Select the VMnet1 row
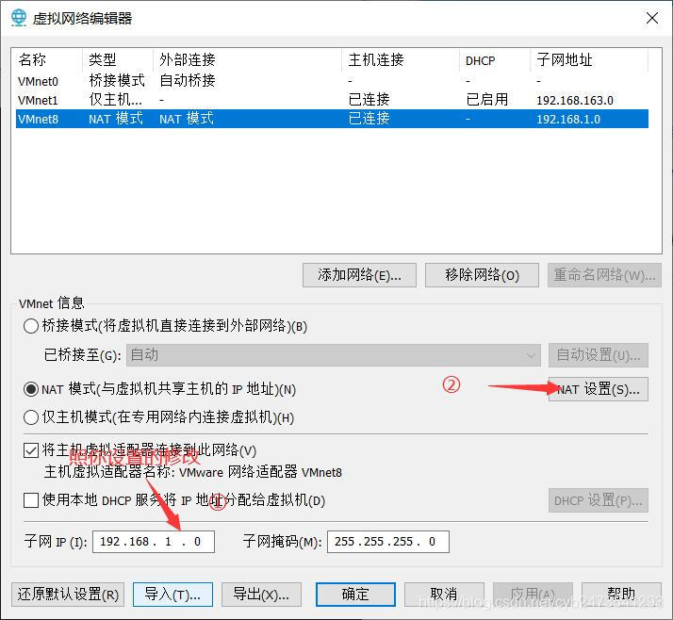The width and height of the screenshot is (673, 620). click(x=332, y=100)
